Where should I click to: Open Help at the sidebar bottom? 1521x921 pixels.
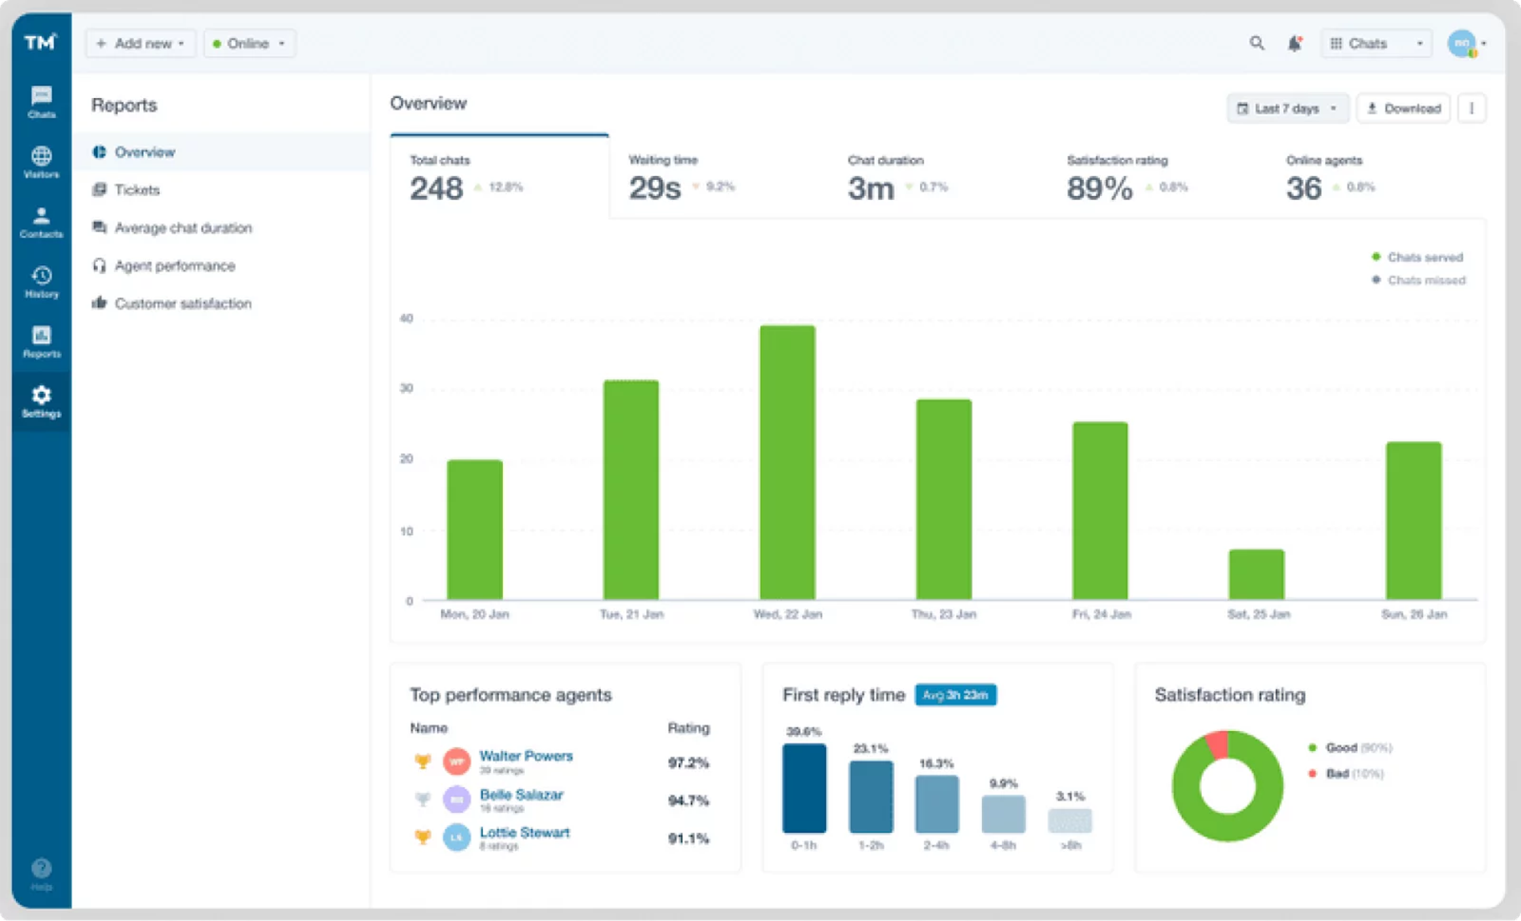41,874
